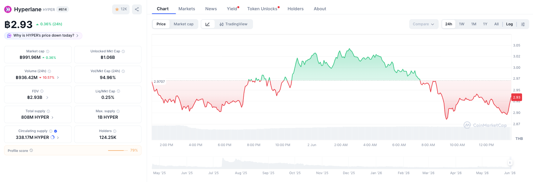Open the Holders tab
The width and height of the screenshot is (533, 182).
(295, 9)
